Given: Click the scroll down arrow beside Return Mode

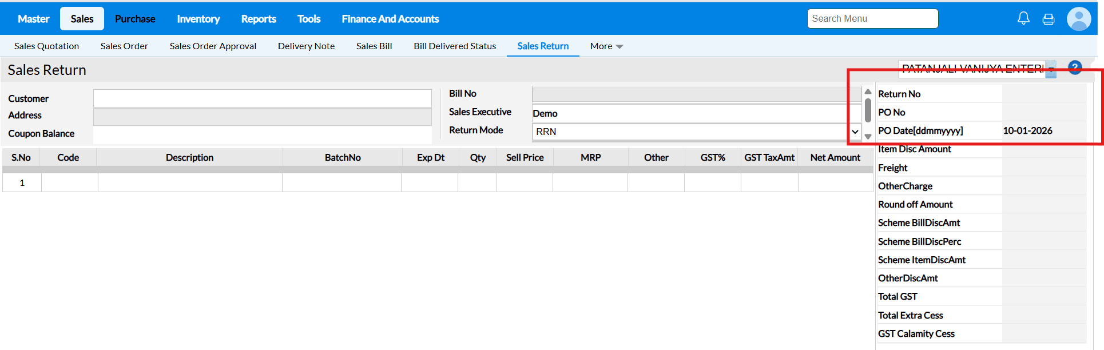Looking at the screenshot, I should [868, 137].
